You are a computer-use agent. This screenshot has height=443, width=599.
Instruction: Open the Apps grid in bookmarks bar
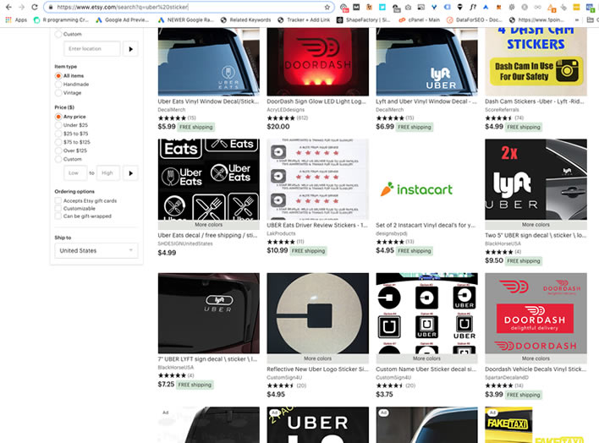(16, 19)
